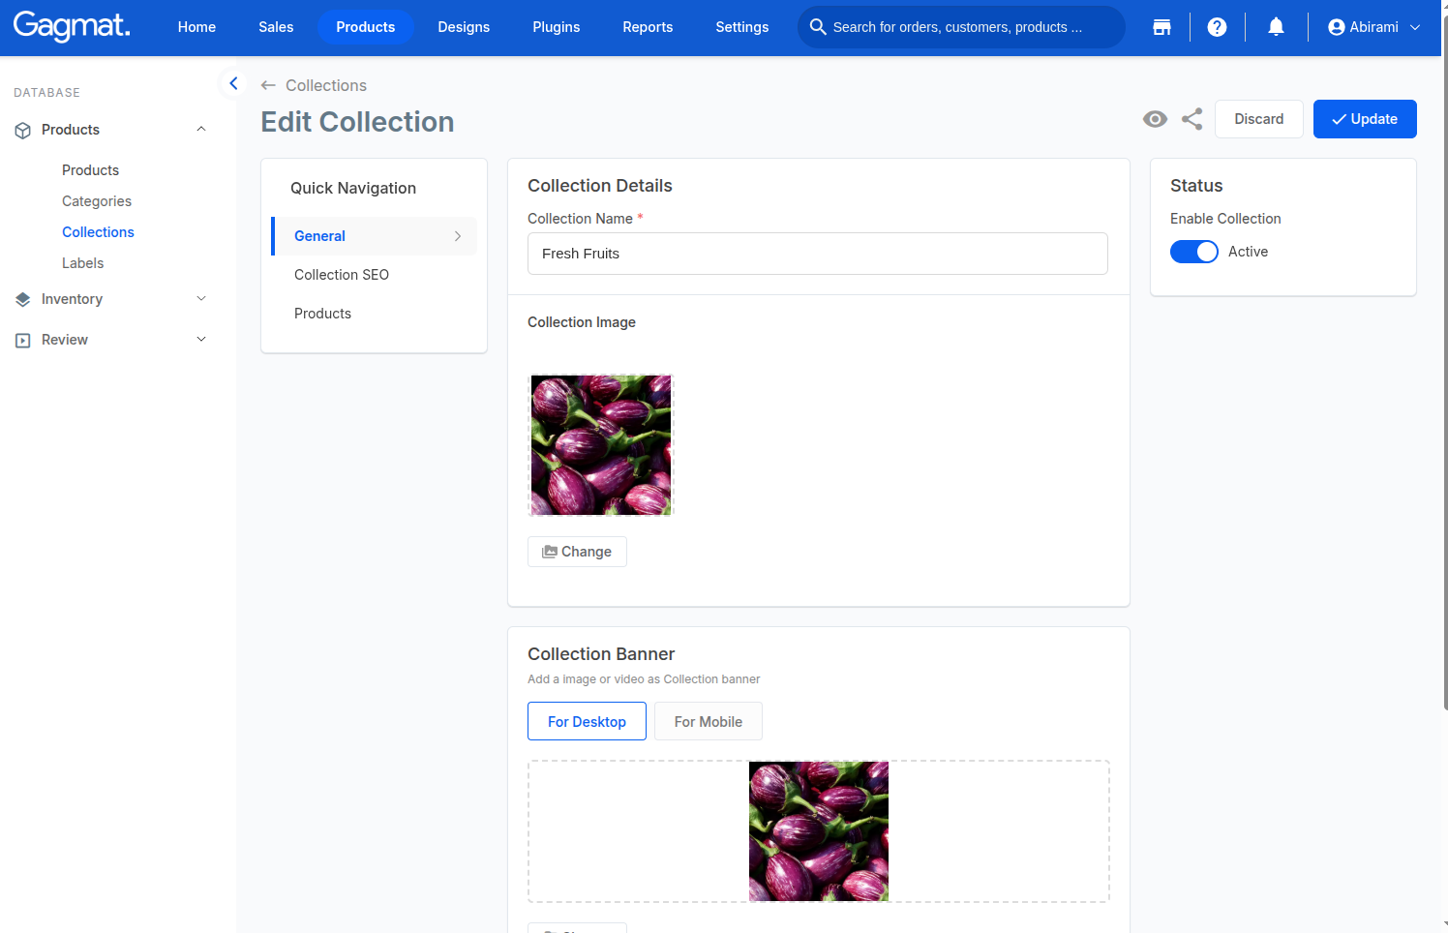The height and width of the screenshot is (933, 1448).
Task: Open the Plugins menu
Action: click(557, 27)
